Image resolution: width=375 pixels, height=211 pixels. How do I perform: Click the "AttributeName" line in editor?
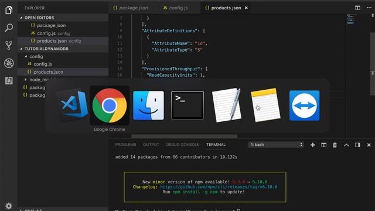click(x=179, y=43)
